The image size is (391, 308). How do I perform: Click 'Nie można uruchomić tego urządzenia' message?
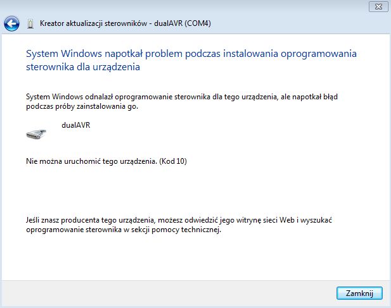tap(91, 161)
